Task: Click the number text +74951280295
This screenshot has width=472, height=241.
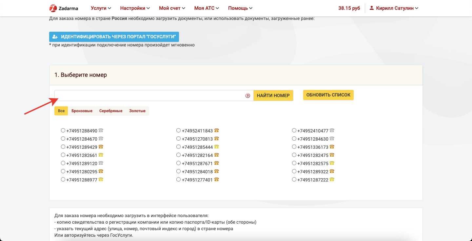Action: pyautogui.click(x=82, y=171)
